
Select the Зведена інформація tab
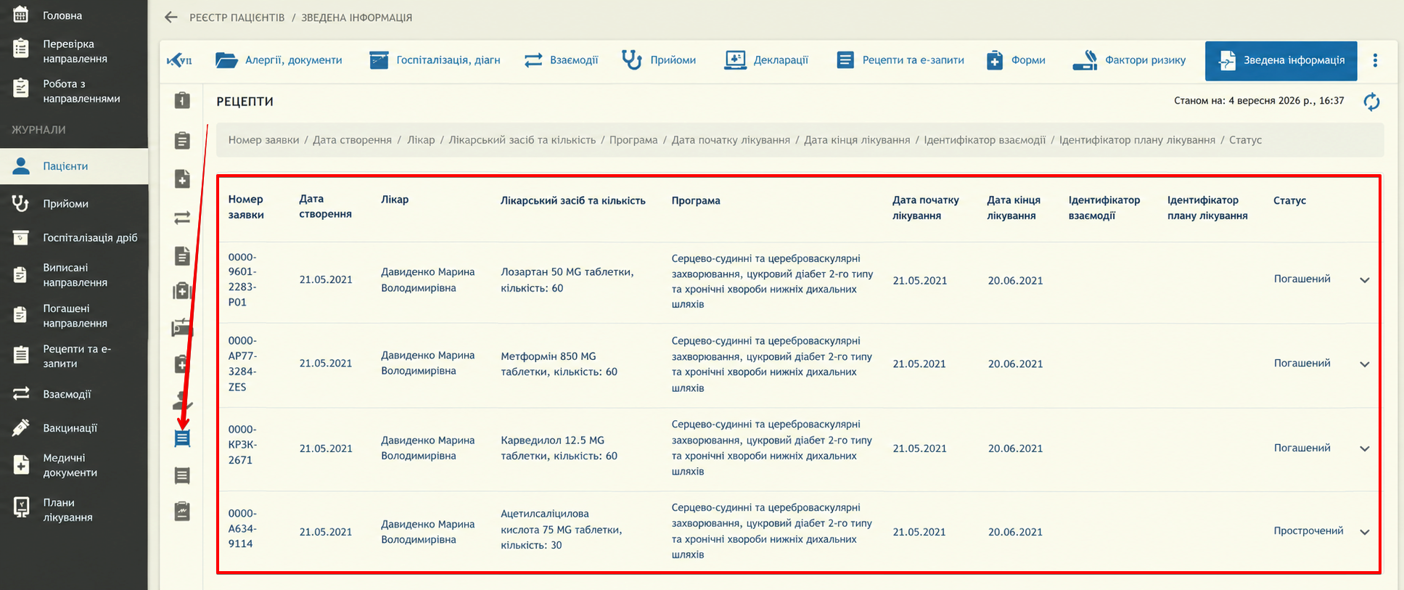pos(1281,60)
